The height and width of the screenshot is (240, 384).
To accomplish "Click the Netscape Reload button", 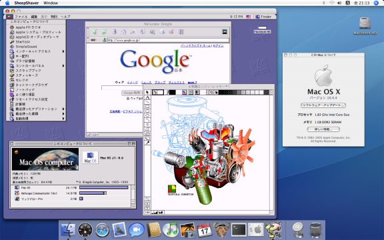I will (114, 32).
